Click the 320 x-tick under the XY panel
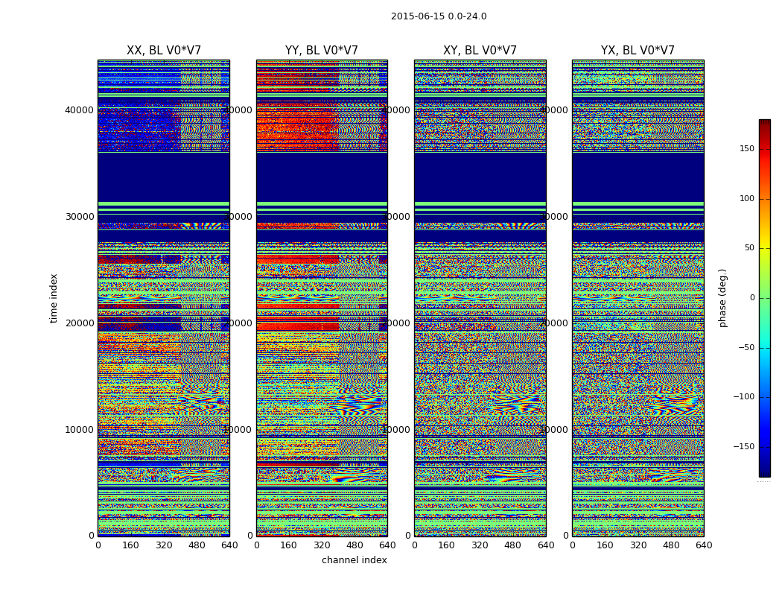Image resolution: width=782 pixels, height=596 pixels. click(x=480, y=545)
